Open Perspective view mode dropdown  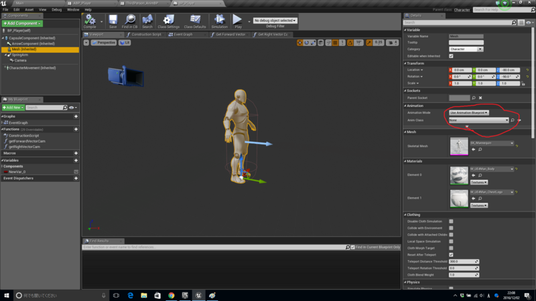click(x=104, y=43)
